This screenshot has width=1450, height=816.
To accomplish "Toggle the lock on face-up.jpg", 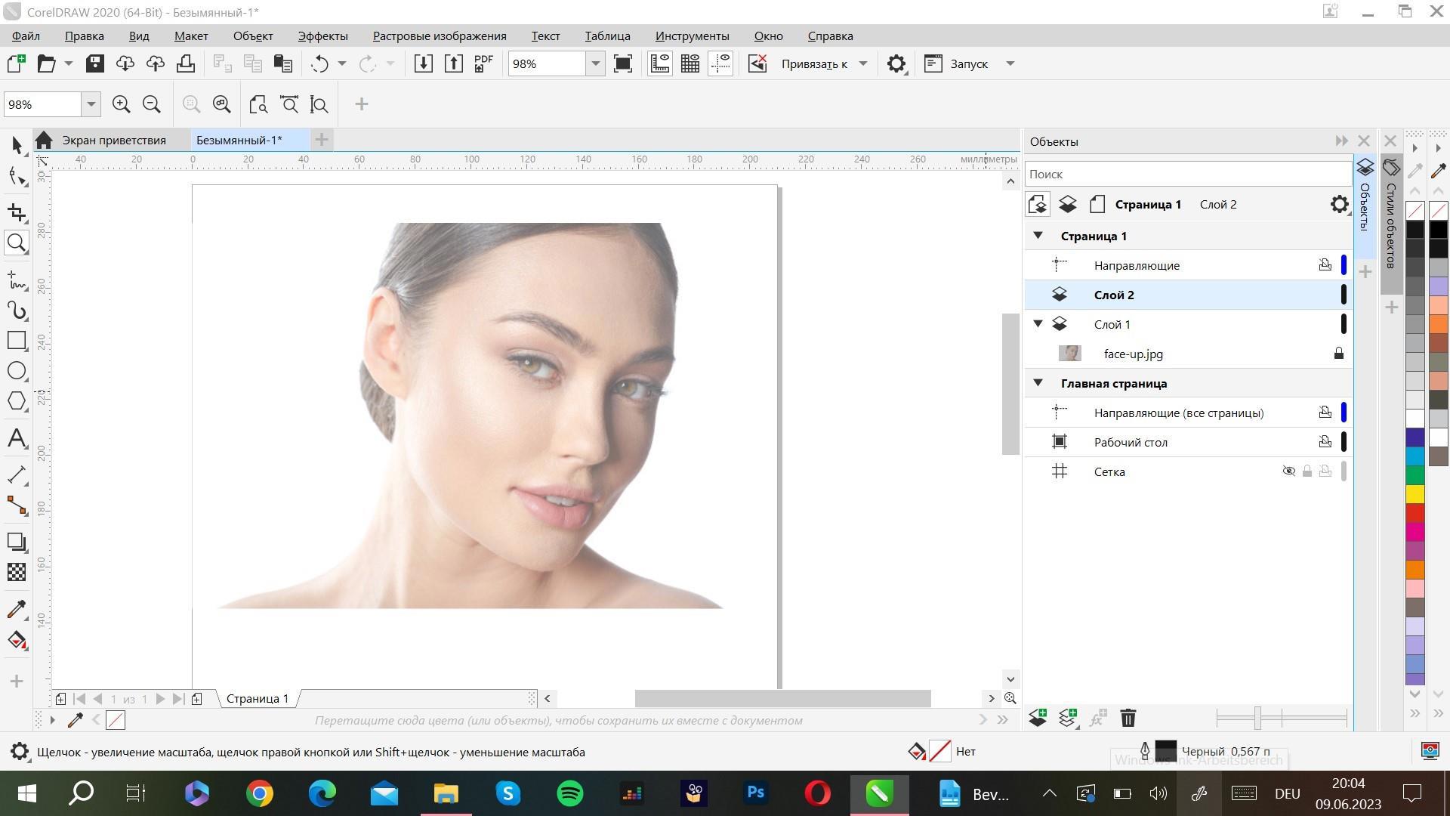I will [x=1338, y=354].
